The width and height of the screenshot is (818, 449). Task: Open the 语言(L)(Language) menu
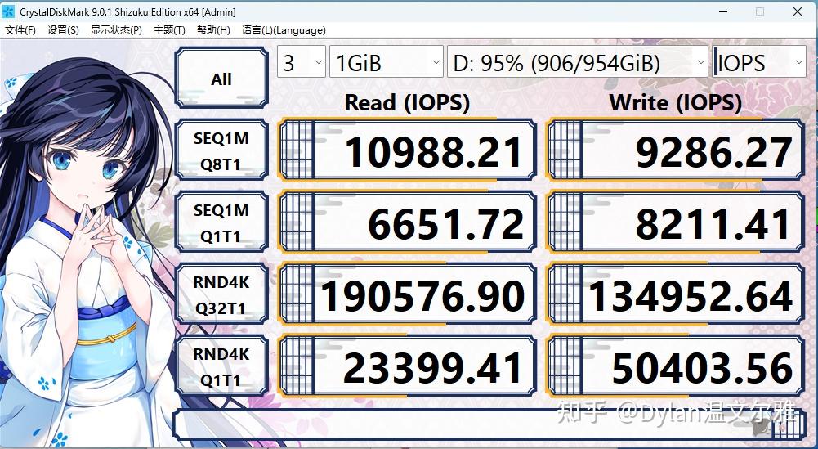coord(284,30)
